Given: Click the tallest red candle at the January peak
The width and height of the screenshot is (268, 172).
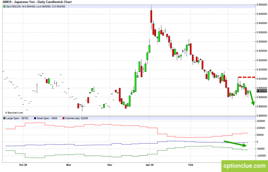Looking at the screenshot, I should (151, 16).
